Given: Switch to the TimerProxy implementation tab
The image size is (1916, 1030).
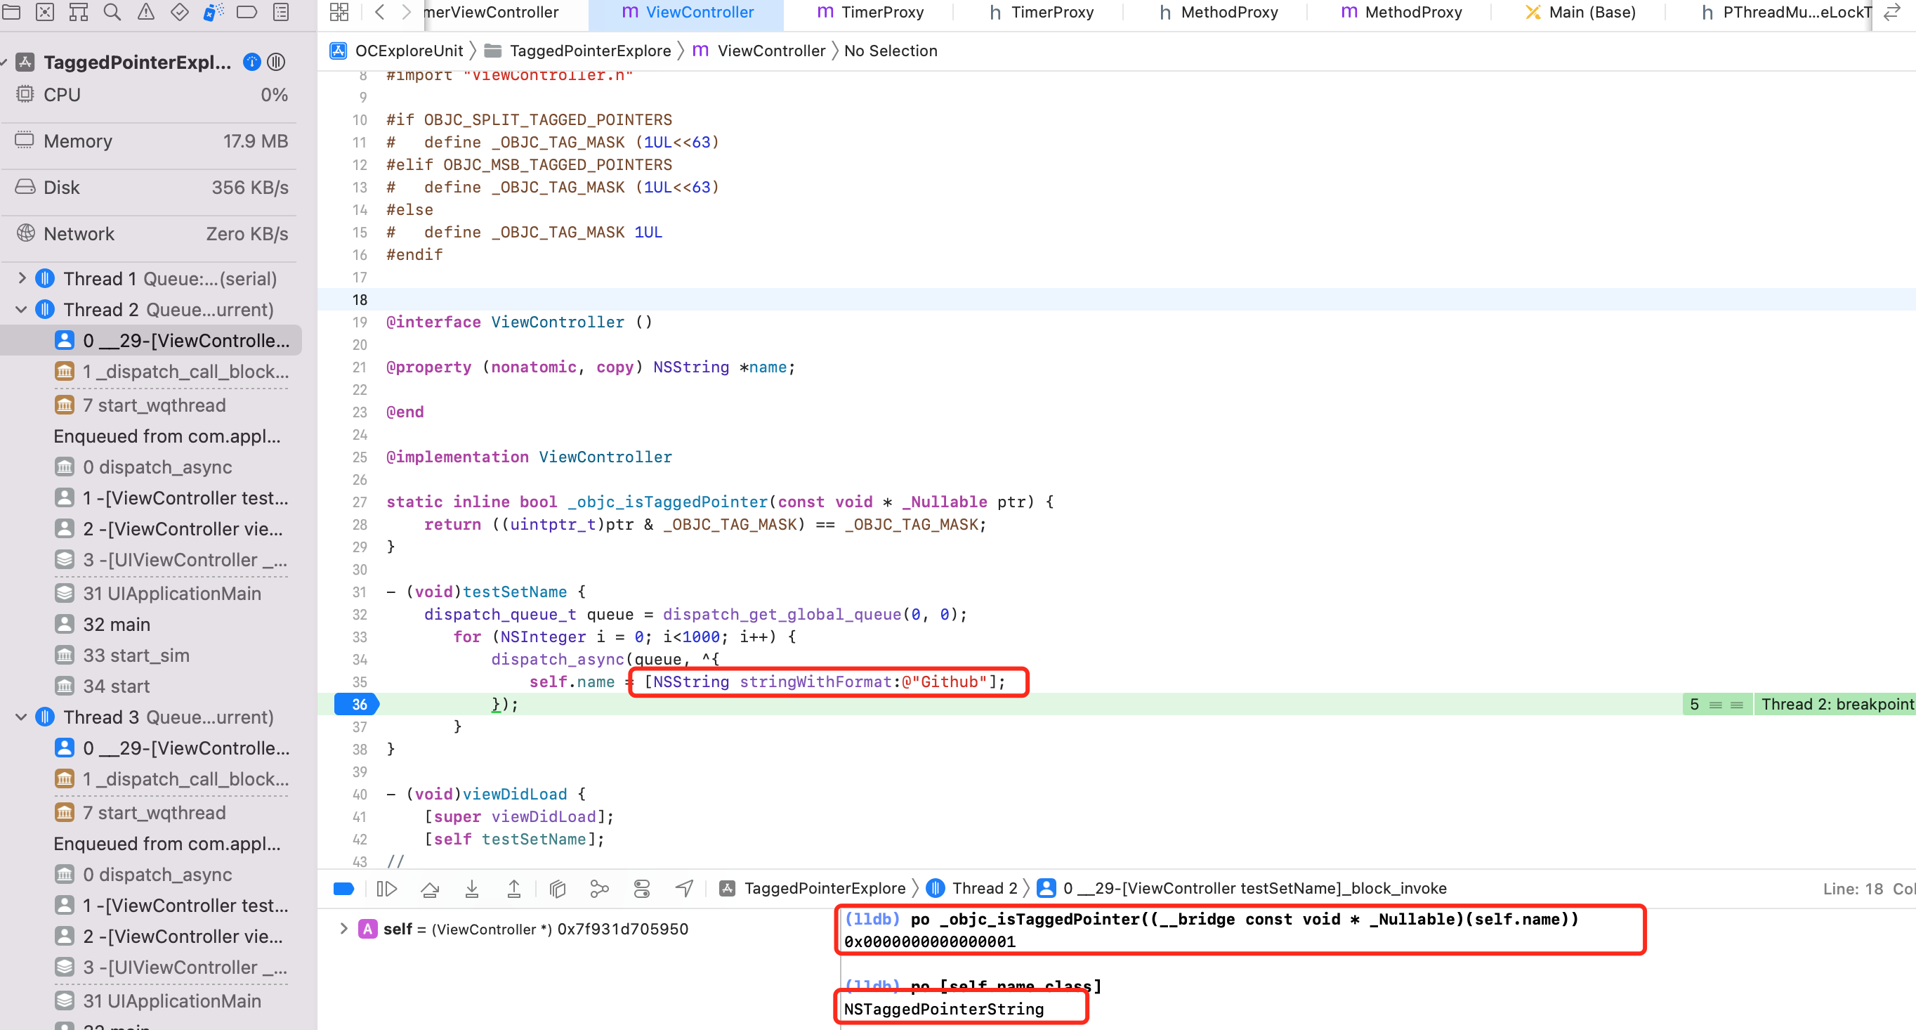Looking at the screenshot, I should point(870,12).
